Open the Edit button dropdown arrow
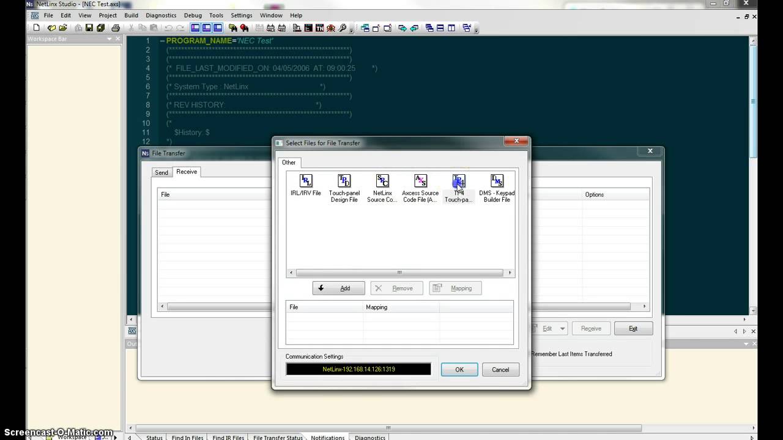783x440 pixels. 562,329
